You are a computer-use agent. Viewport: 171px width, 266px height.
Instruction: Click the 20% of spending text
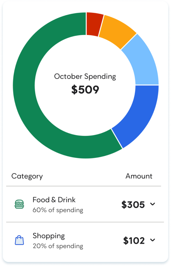[x=58, y=246]
